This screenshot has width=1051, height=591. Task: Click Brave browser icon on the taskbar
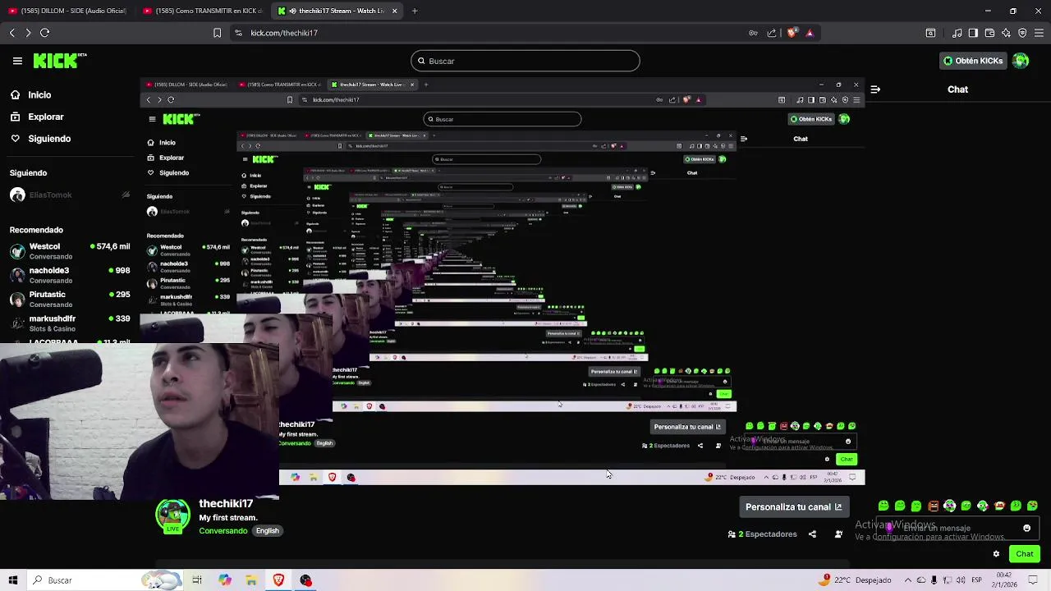(279, 580)
